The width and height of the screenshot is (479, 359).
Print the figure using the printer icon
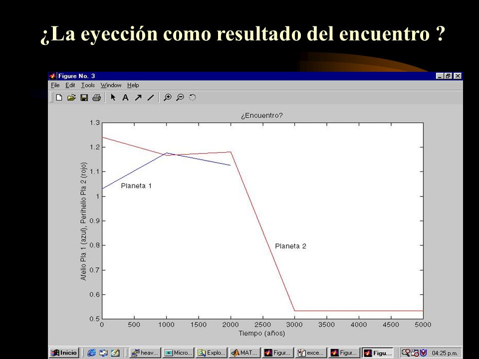coord(96,98)
